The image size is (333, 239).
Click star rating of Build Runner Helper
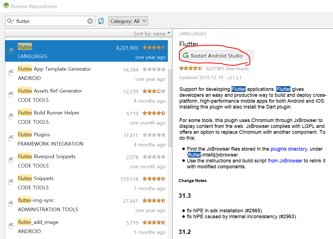pyautogui.click(x=154, y=113)
